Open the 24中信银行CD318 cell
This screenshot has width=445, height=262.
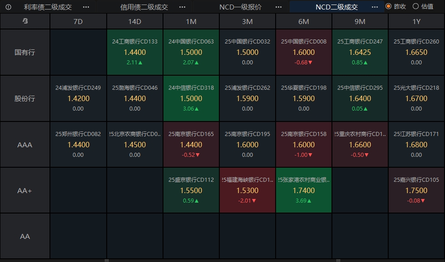191,98
